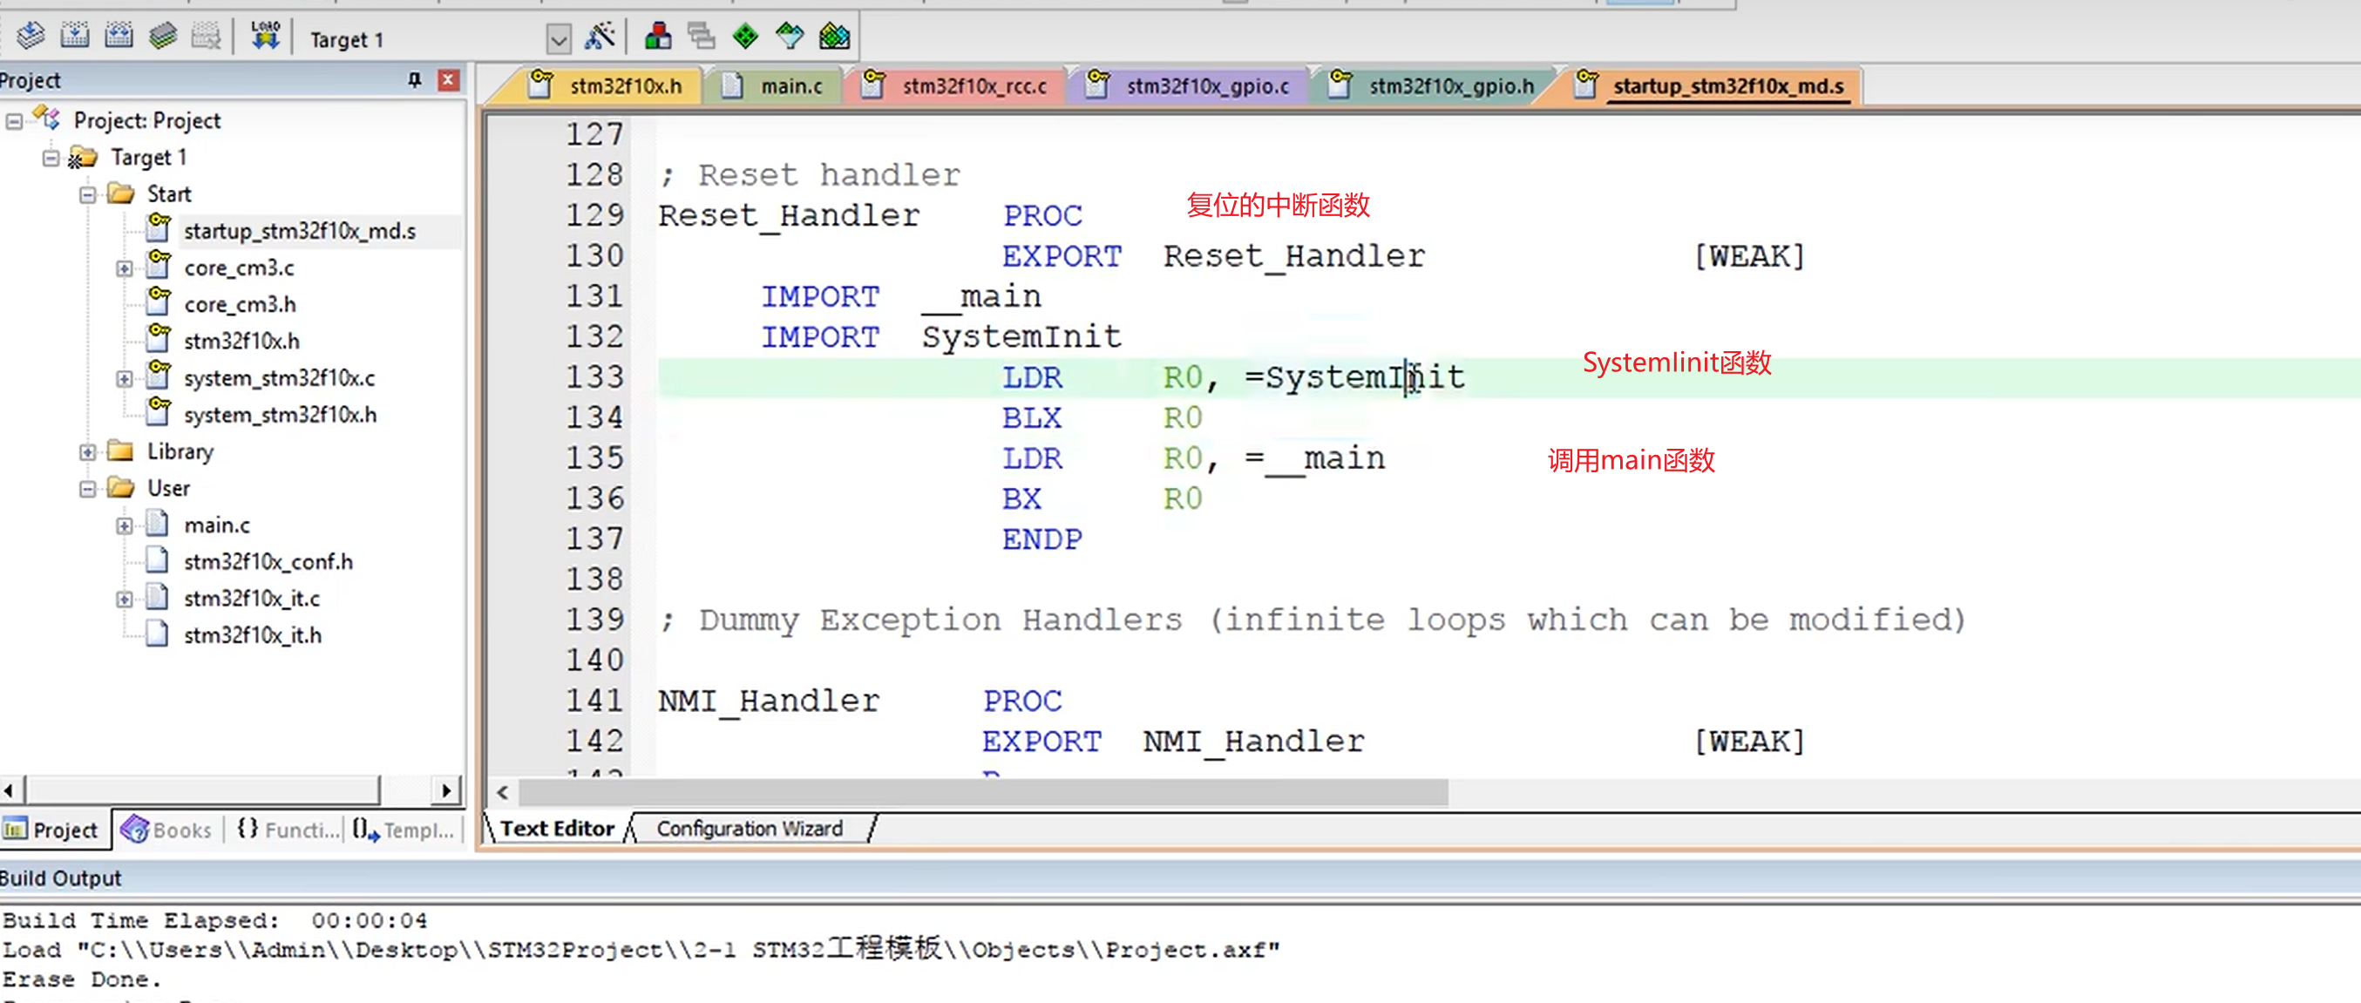
Task: Open File Extensions and Books manager icon
Action: click(658, 37)
